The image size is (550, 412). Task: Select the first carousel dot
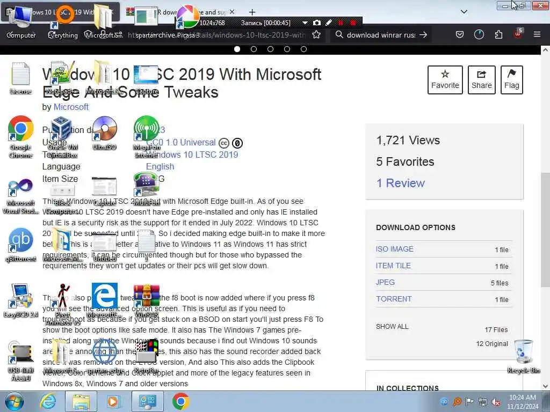click(x=237, y=49)
